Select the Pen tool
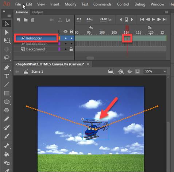This screenshot has width=174, height=172. pyautogui.click(x=7, y=68)
